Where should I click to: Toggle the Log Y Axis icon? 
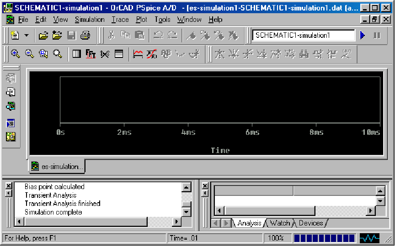coord(119,54)
